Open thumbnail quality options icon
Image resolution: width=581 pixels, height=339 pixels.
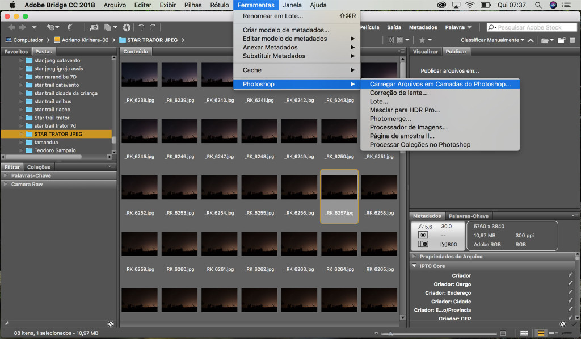coord(403,40)
